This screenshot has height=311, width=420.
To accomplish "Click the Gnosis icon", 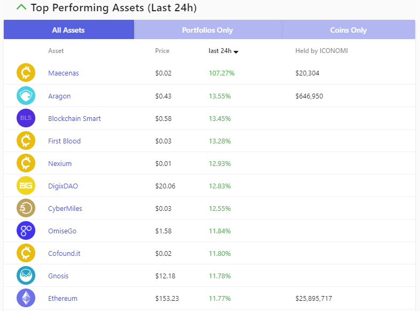I will tap(26, 276).
